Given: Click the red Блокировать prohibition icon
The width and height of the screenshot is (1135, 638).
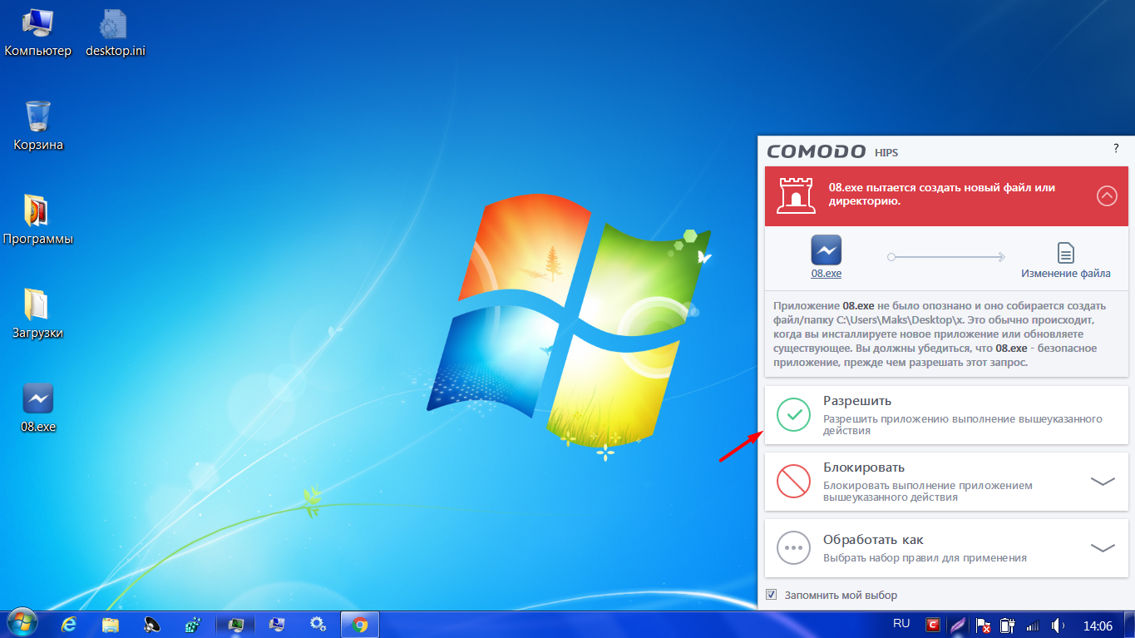Looking at the screenshot, I should [793, 481].
